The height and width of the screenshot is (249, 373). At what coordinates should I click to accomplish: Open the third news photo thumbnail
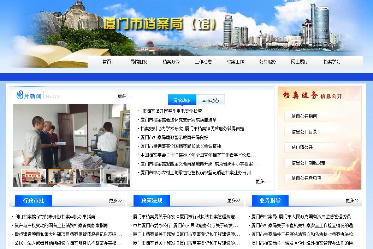[88, 176]
